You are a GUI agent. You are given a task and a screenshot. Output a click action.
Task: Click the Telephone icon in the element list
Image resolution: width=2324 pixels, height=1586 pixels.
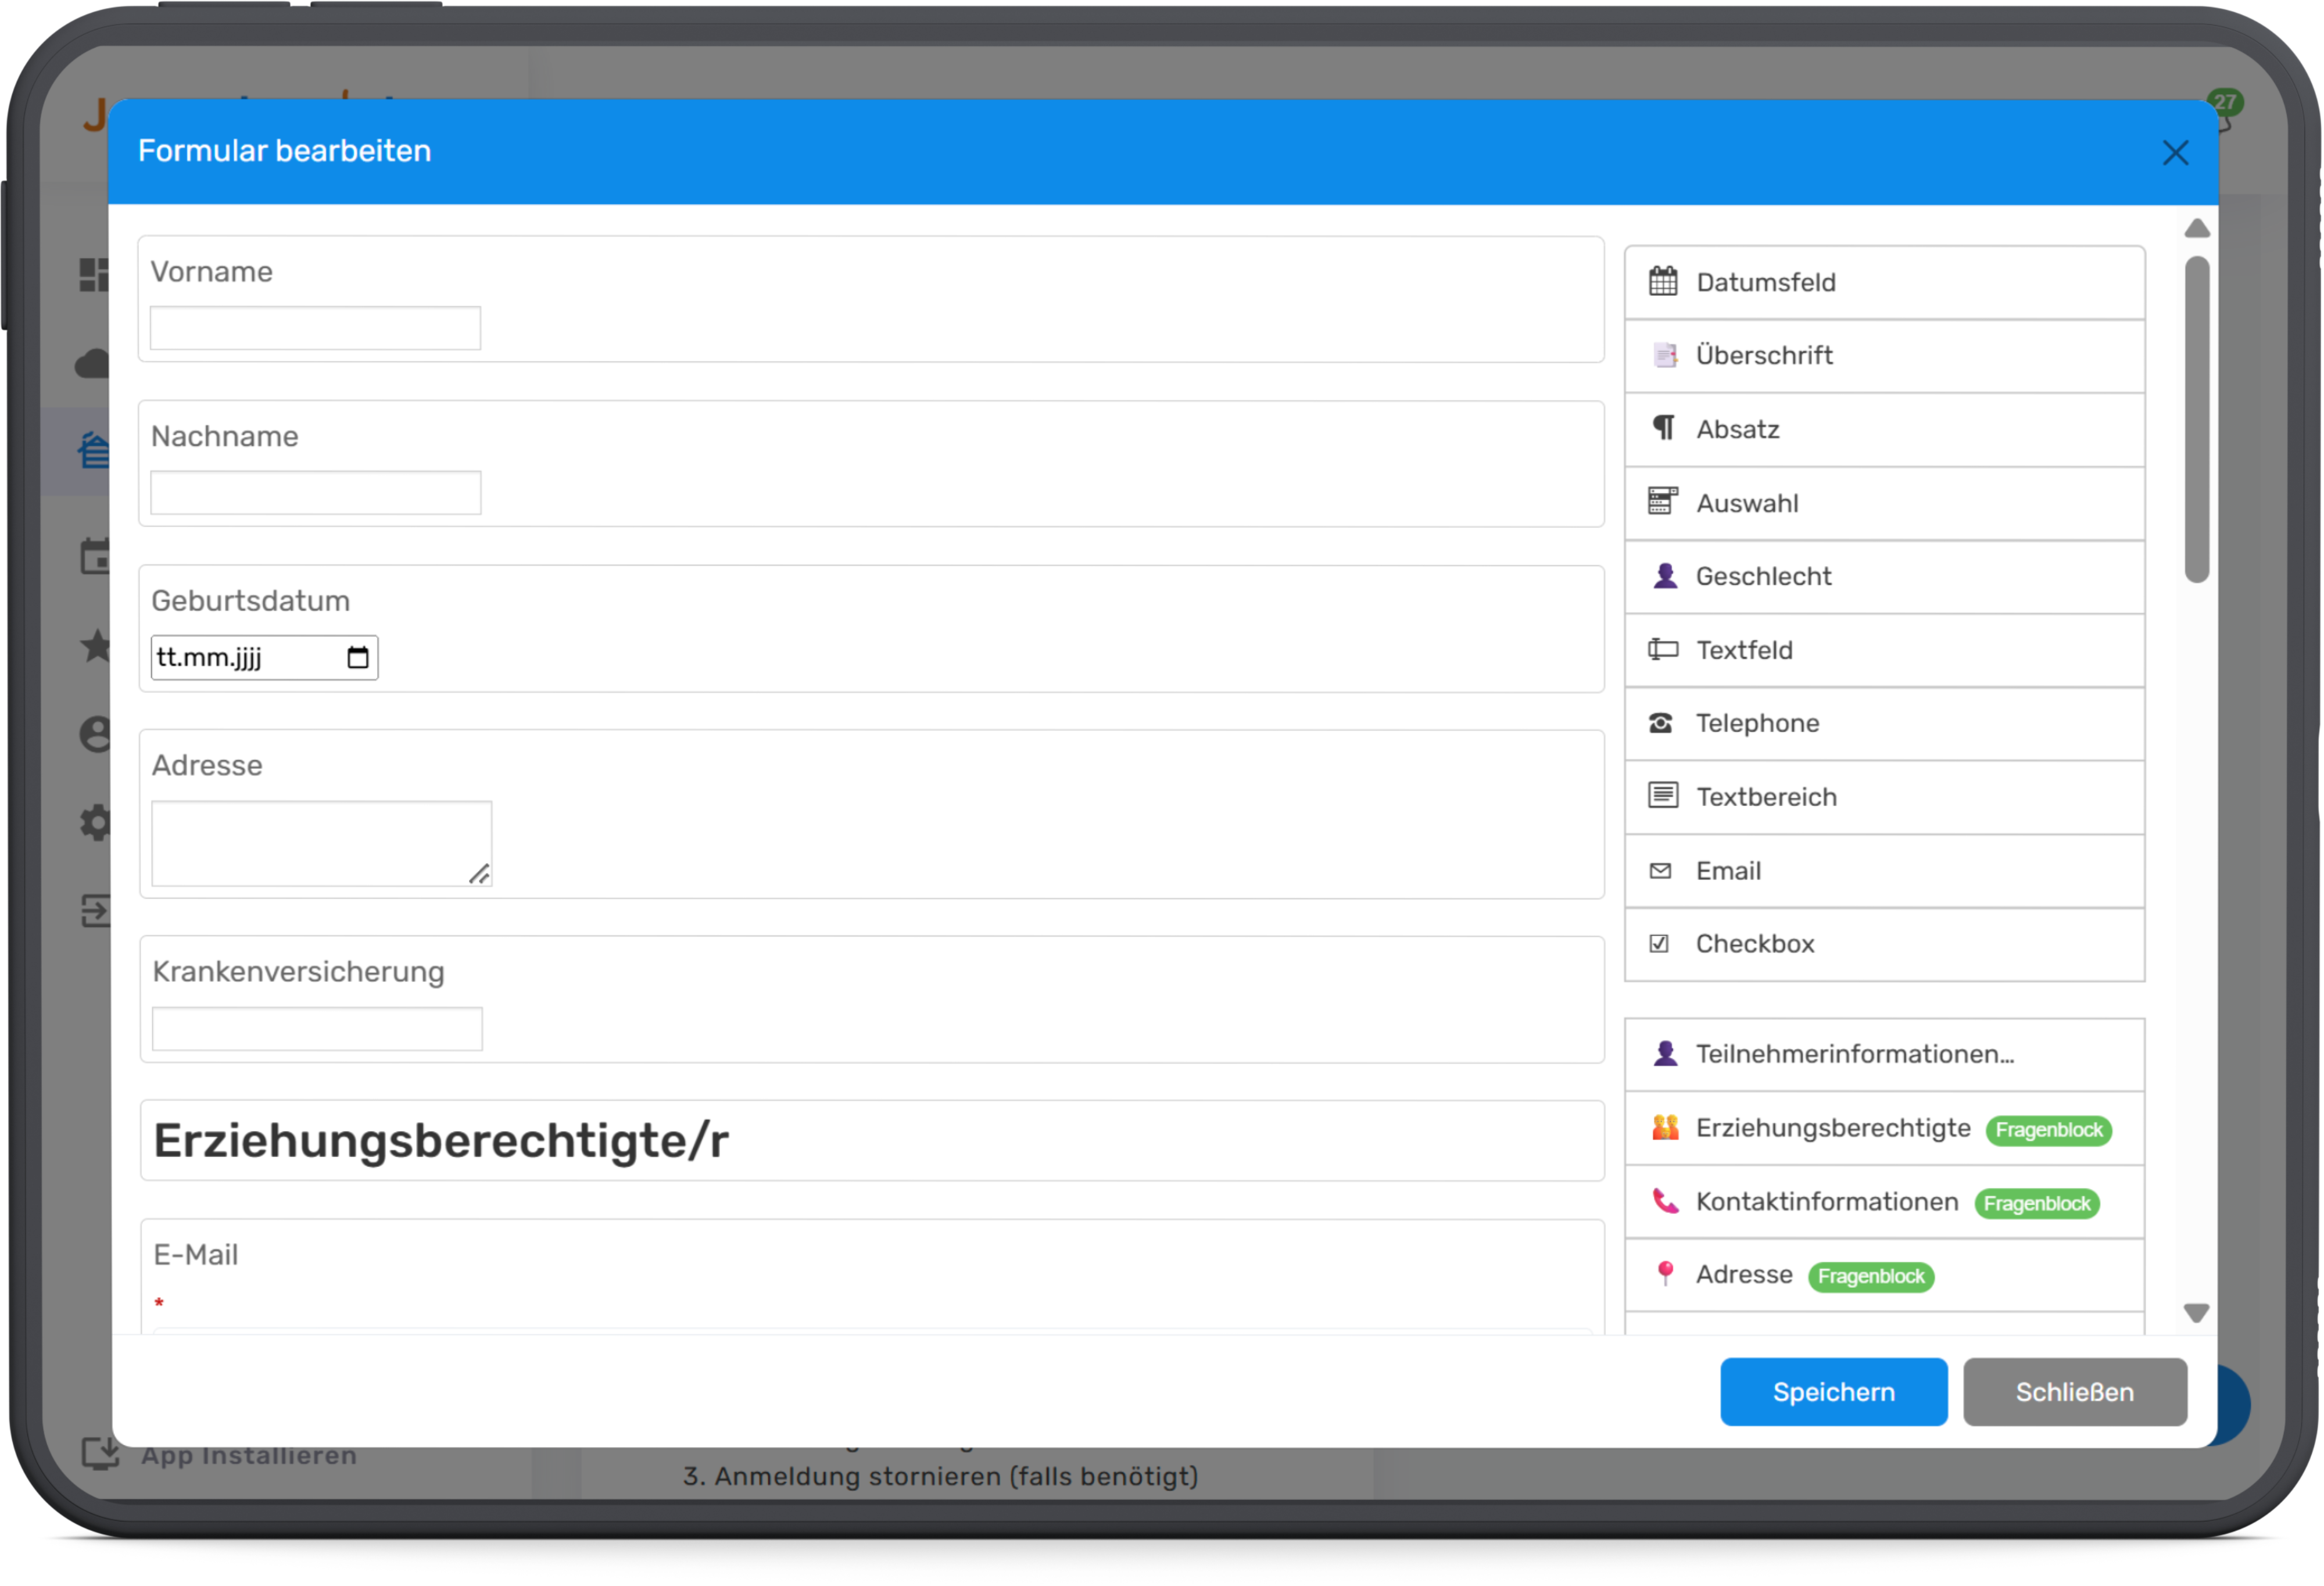[x=1661, y=723]
